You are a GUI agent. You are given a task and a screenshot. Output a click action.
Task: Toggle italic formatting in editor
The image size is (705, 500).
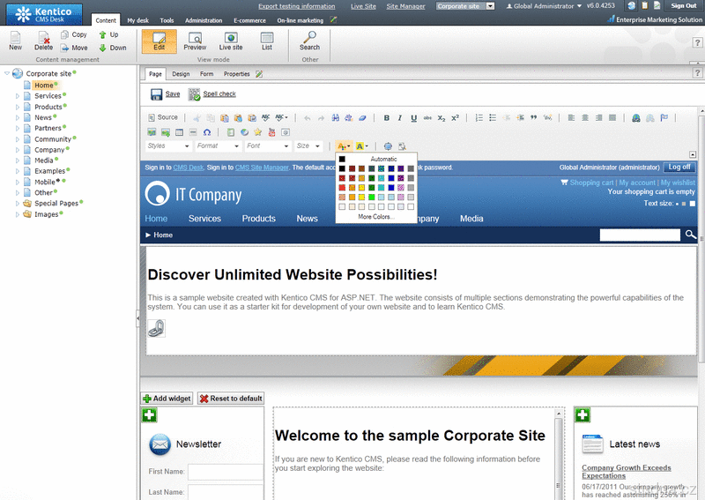click(400, 117)
